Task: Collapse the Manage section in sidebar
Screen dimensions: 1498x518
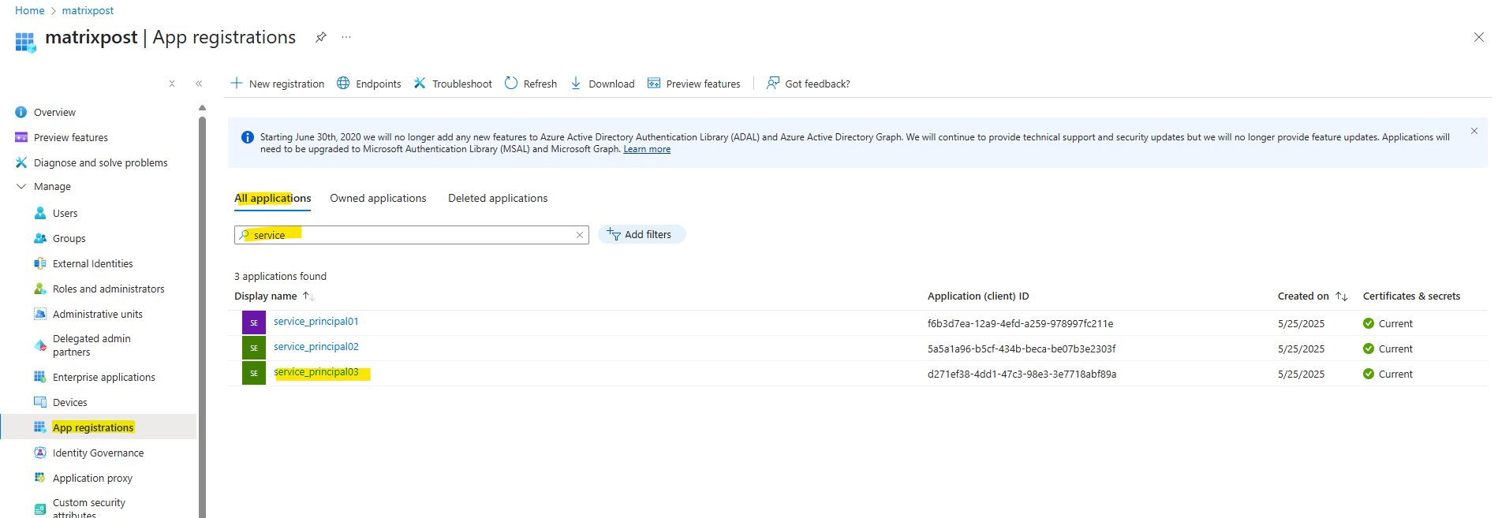Action: [x=21, y=187]
